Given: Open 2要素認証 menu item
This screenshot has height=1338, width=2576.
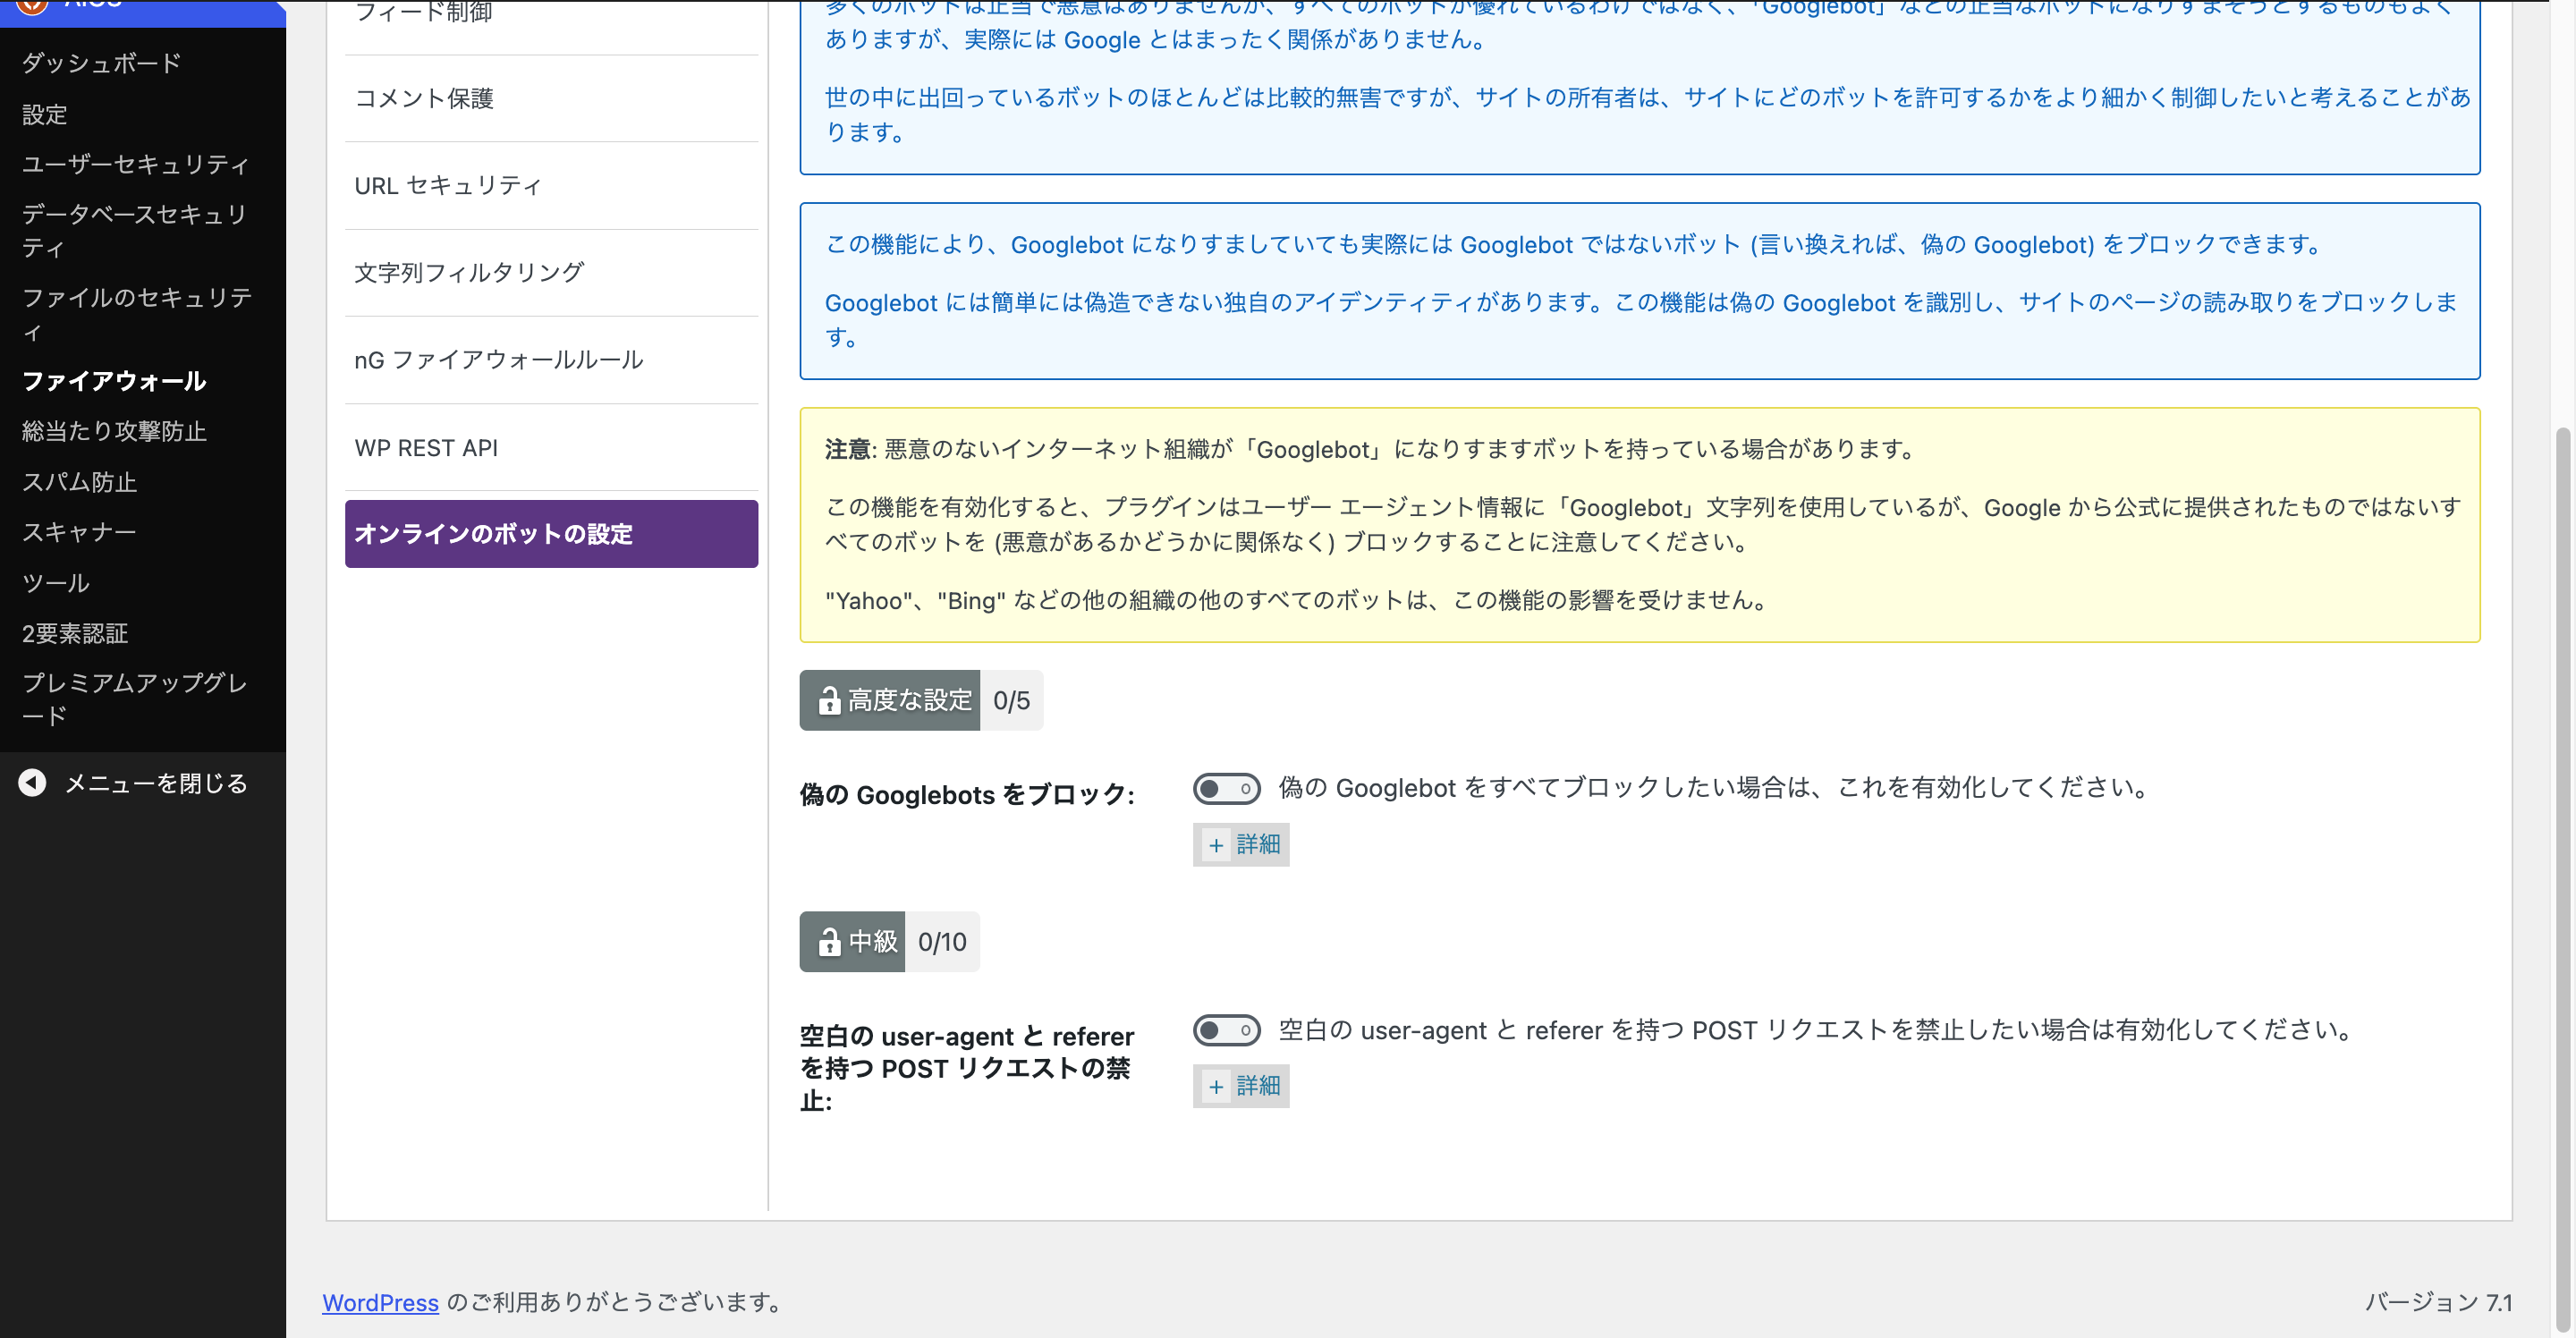Looking at the screenshot, I should [x=75, y=633].
